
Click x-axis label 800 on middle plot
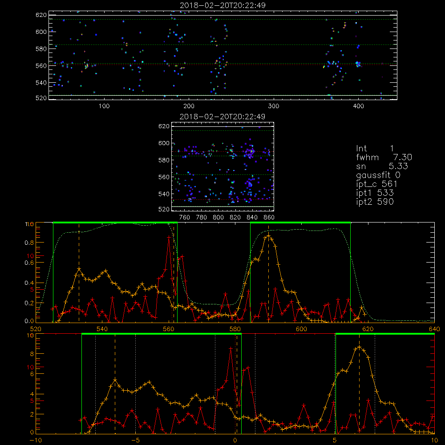pos(218,218)
